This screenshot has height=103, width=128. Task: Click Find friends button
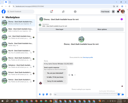click(105, 12)
